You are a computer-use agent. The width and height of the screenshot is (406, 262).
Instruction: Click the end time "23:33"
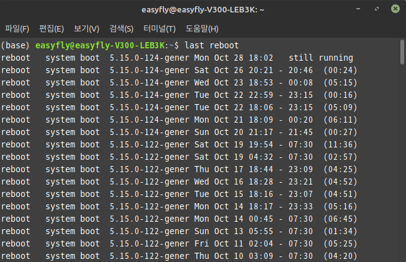coord(300,207)
